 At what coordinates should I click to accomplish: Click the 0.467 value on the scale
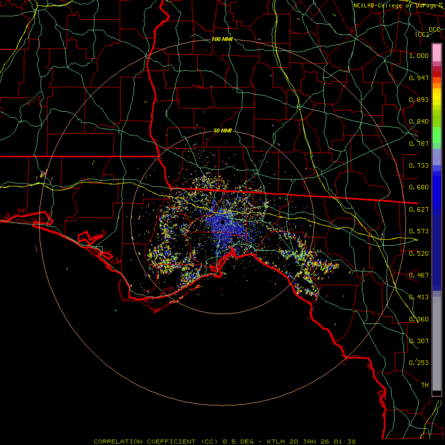pyautogui.click(x=419, y=275)
